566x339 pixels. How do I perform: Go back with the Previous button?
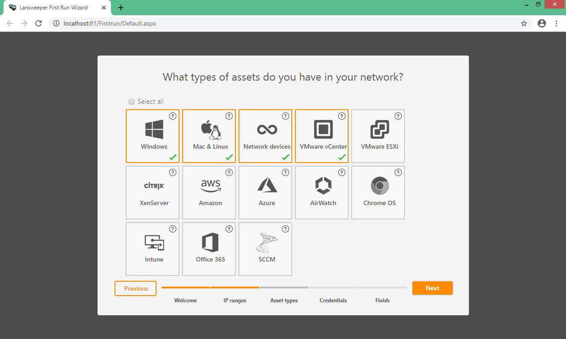pyautogui.click(x=136, y=288)
